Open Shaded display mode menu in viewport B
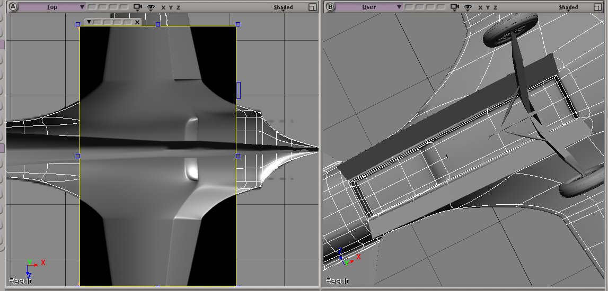608x291 pixels. pyautogui.click(x=568, y=7)
